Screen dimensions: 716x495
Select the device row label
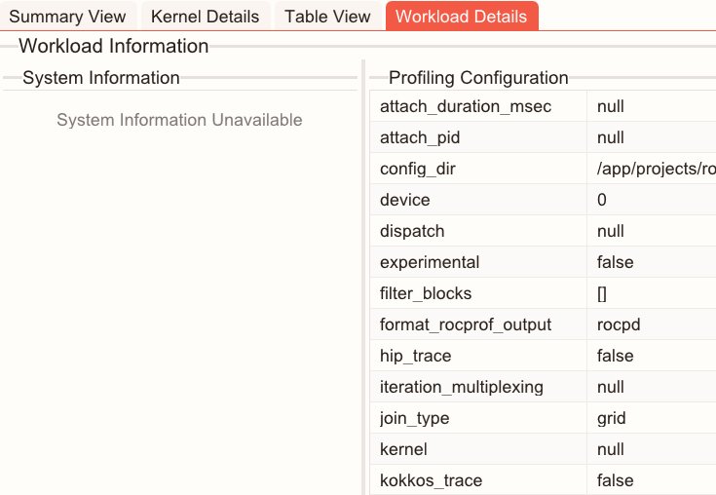click(x=404, y=200)
